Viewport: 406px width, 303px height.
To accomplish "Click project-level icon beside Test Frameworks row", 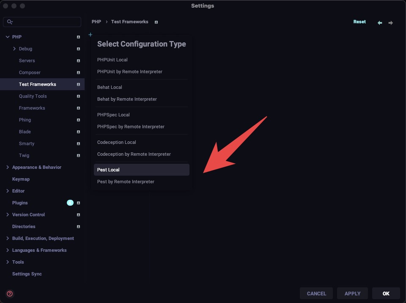I will click(78, 85).
